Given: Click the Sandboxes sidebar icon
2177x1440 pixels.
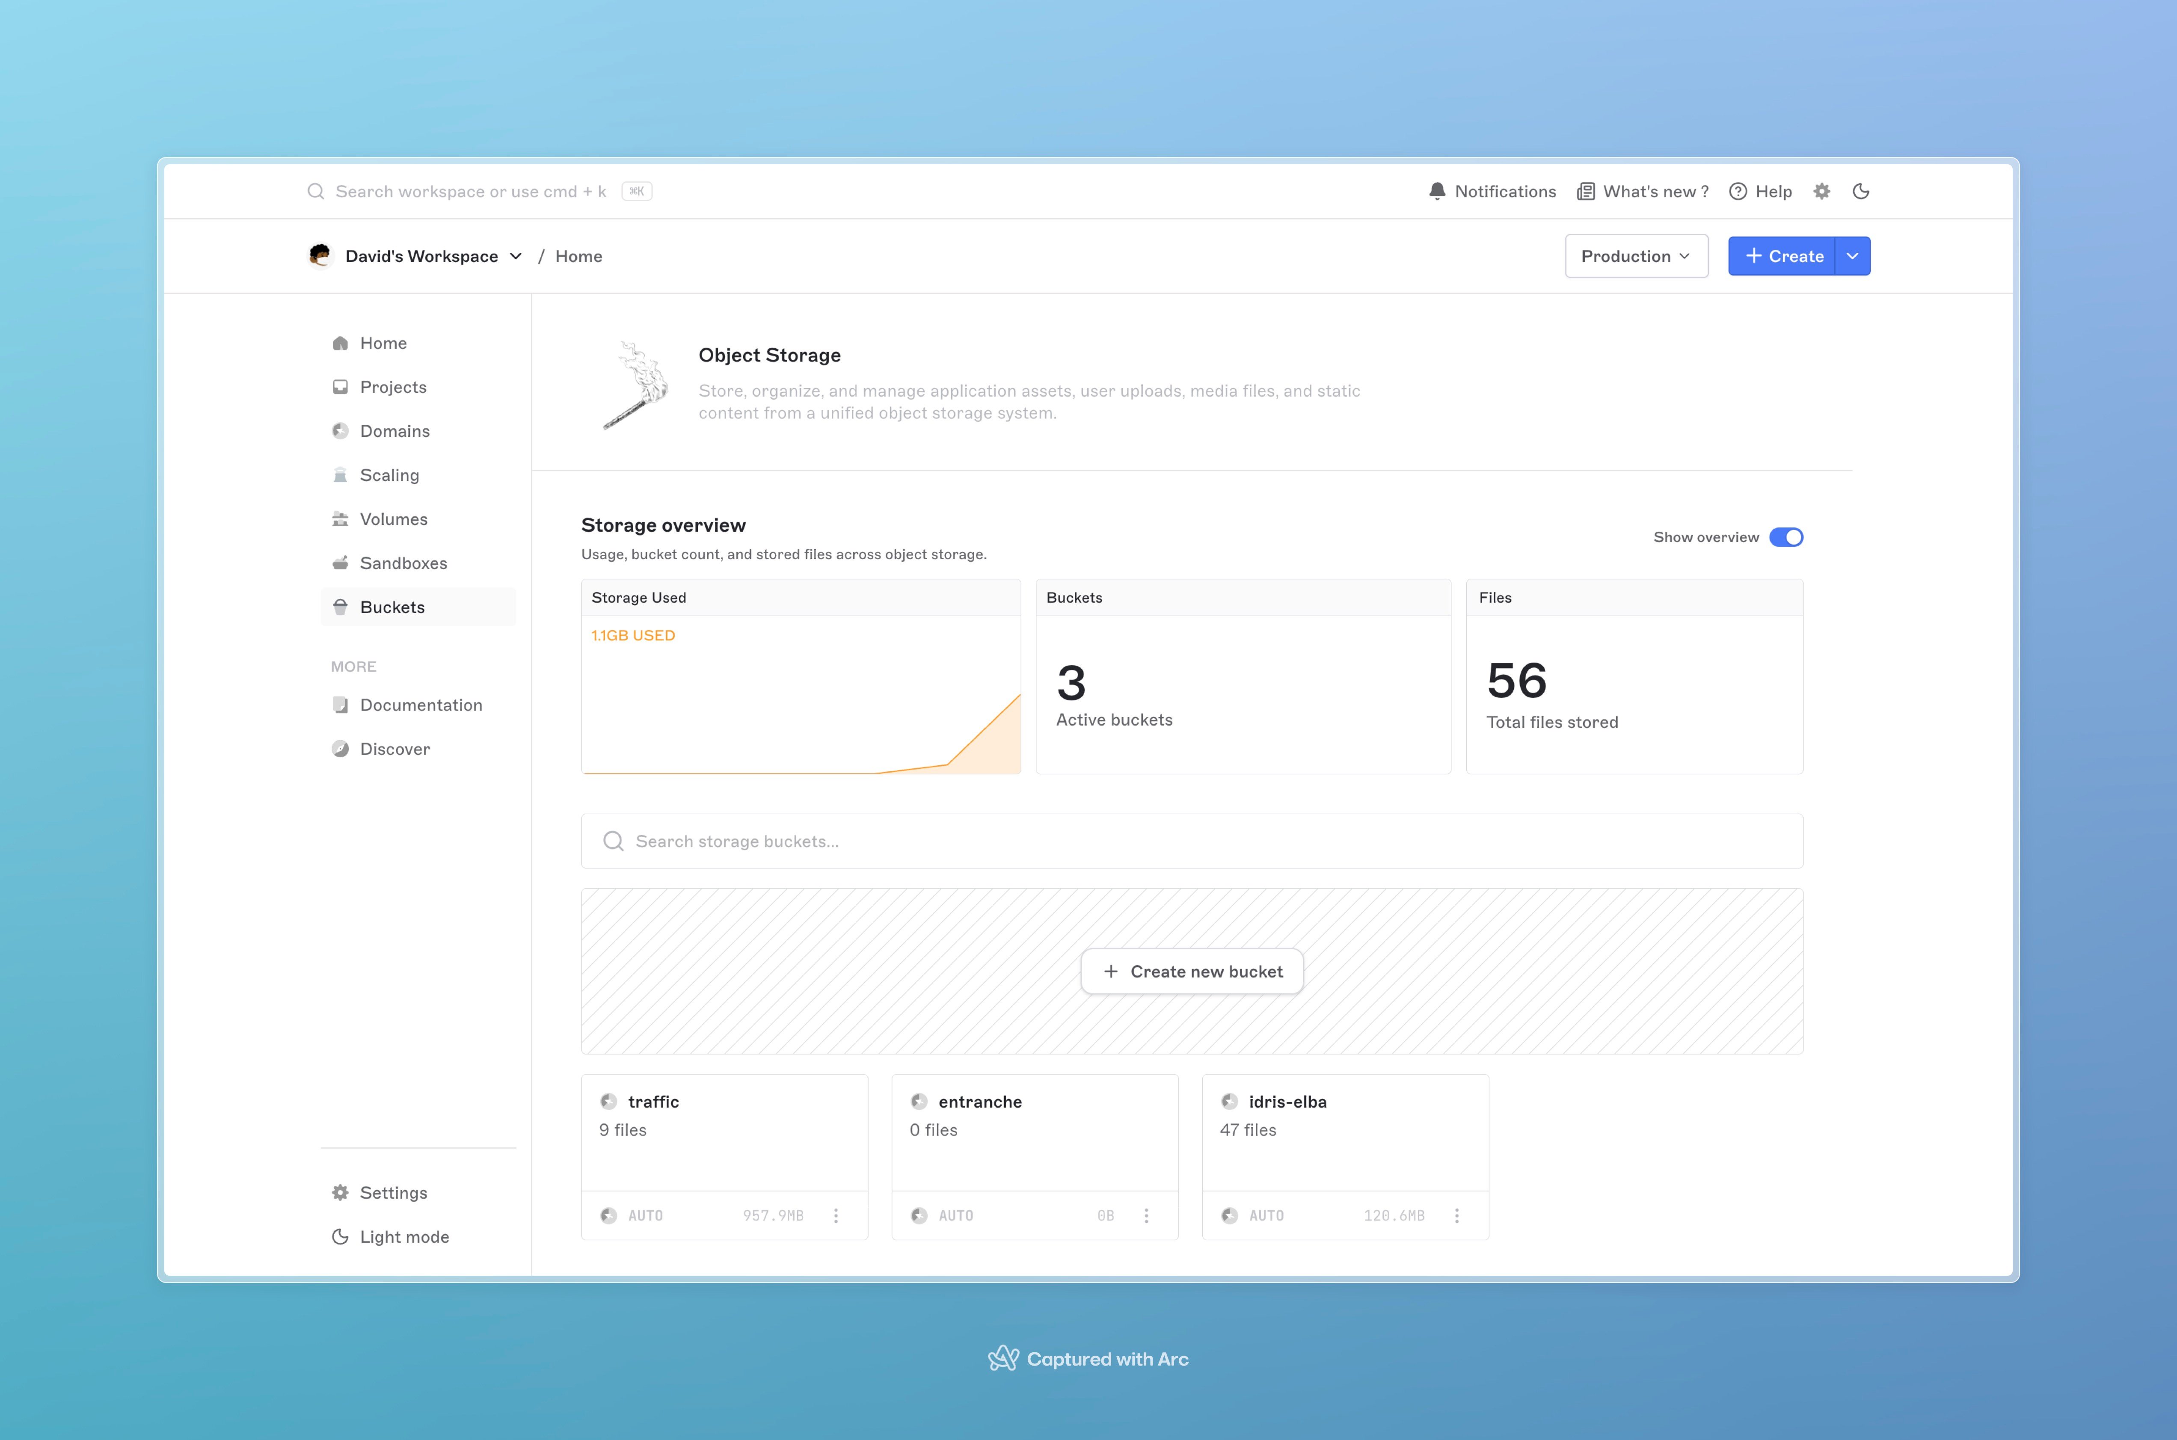Looking at the screenshot, I should coord(340,563).
